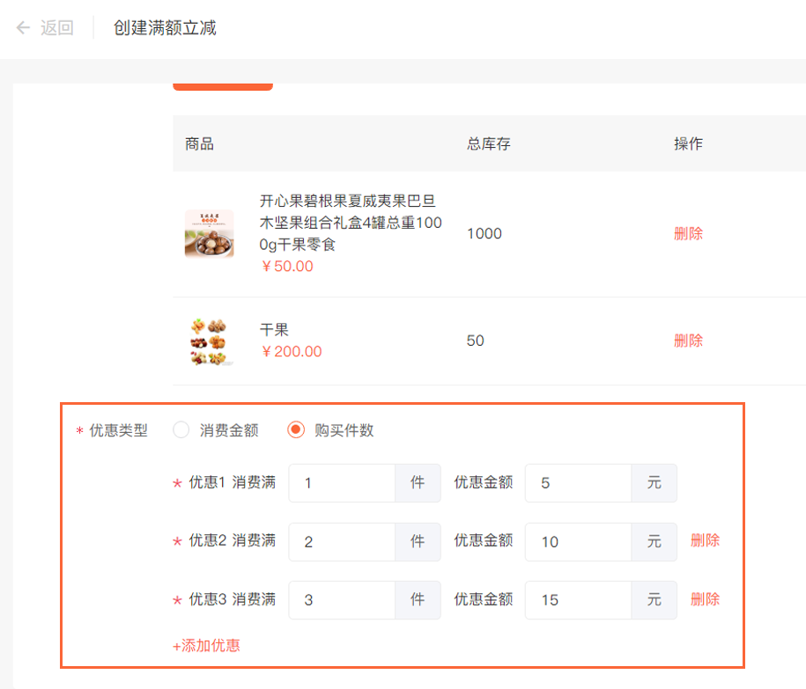Viewport: 806px width, 689px height.
Task: Focus the 优惠2 优惠金额 field
Action: click(578, 542)
